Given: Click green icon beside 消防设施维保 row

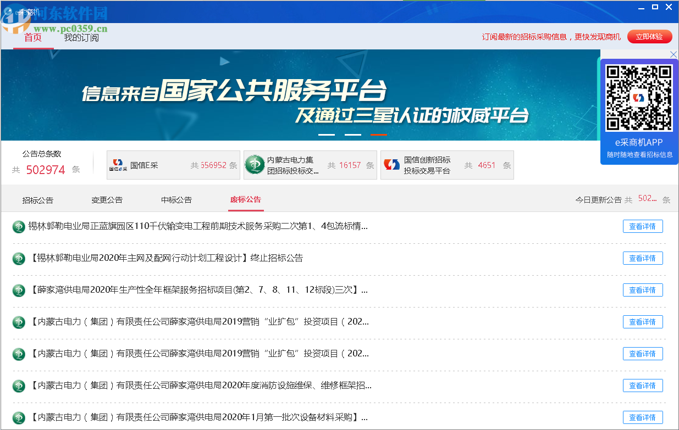Looking at the screenshot, I should 19,386.
